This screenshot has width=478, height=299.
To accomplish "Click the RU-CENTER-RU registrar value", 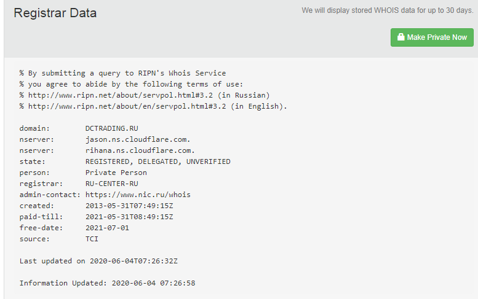I will tap(112, 184).
